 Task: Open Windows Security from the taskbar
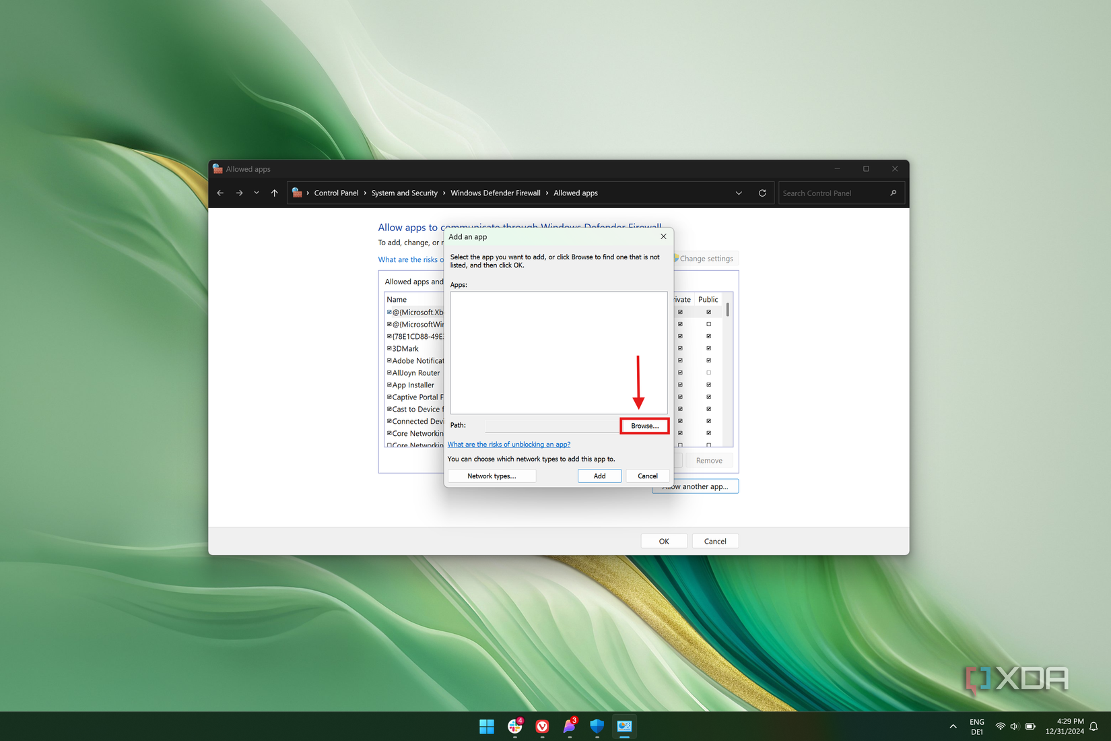597,727
